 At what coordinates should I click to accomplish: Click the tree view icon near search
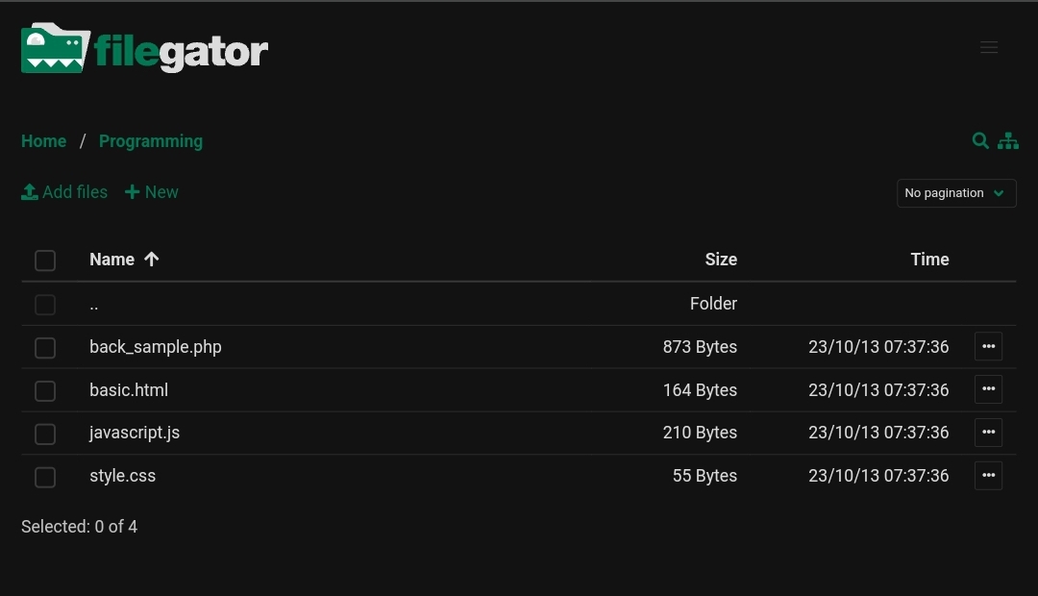(1007, 140)
